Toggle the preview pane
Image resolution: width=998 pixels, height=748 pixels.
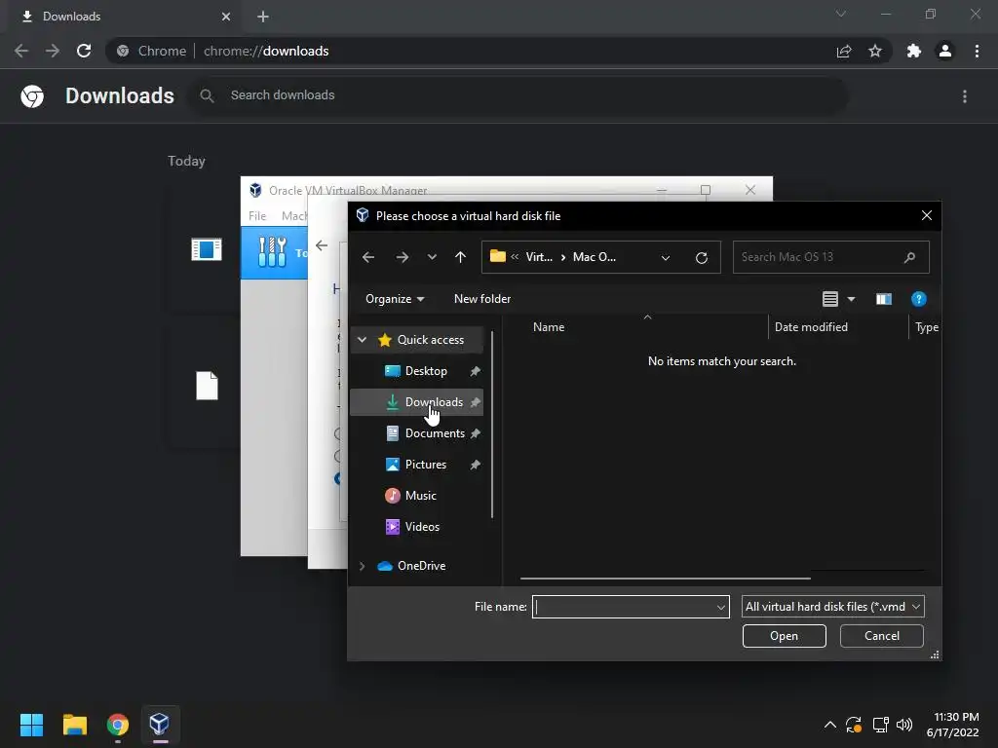[x=883, y=299]
